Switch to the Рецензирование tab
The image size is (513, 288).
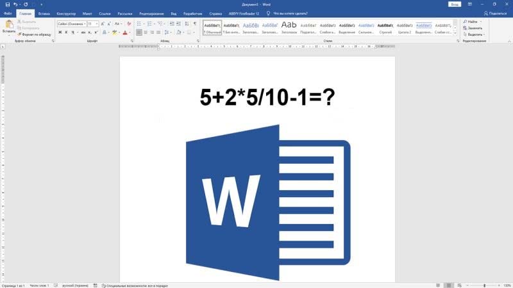151,13
